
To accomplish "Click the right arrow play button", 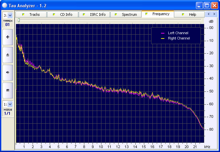I will point(8,72).
